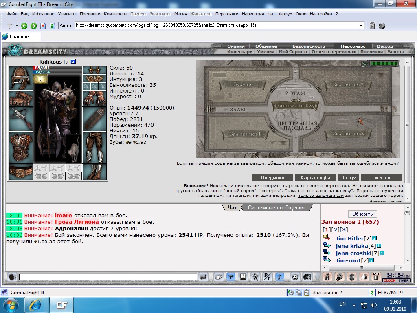Click the EXIT door icon
The height and width of the screenshot is (313, 417).
[376, 277]
